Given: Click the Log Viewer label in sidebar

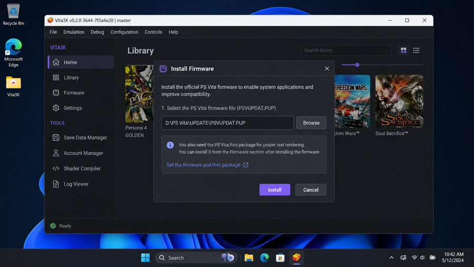Looking at the screenshot, I should coord(76,184).
